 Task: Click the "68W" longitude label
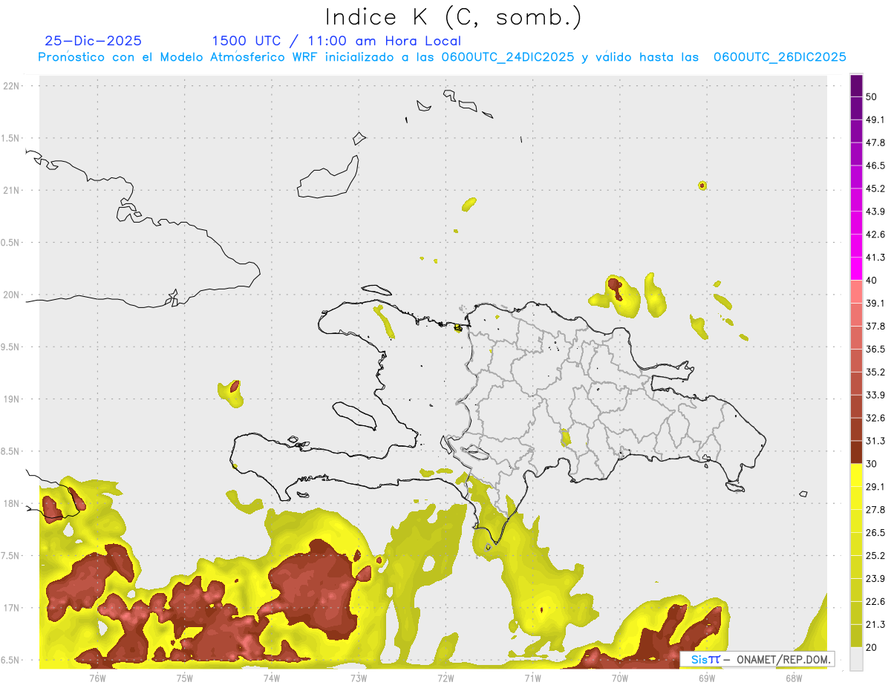pos(794,678)
